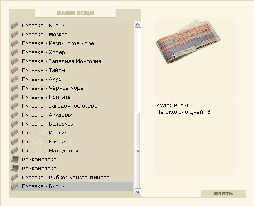Image resolution: width=254 pixels, height=206 pixels.
Task: Click ticket icon beside Путевка - Таймыр
Action: 15,70
